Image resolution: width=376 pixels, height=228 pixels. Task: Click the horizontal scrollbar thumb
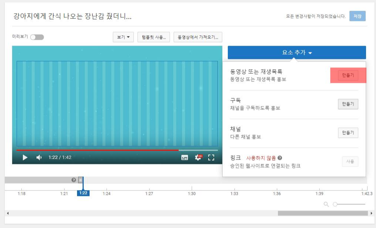coord(323,213)
